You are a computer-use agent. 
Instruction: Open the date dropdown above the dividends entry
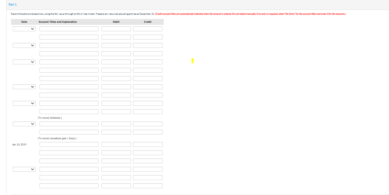click(24, 103)
